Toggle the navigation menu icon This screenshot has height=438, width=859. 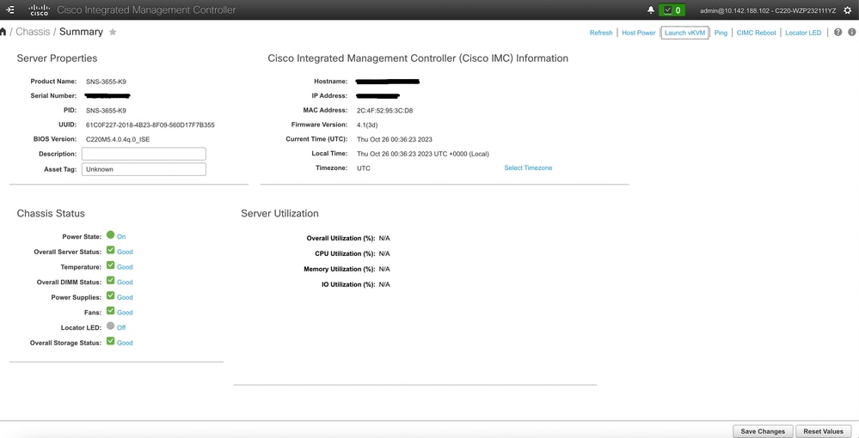tap(9, 9)
